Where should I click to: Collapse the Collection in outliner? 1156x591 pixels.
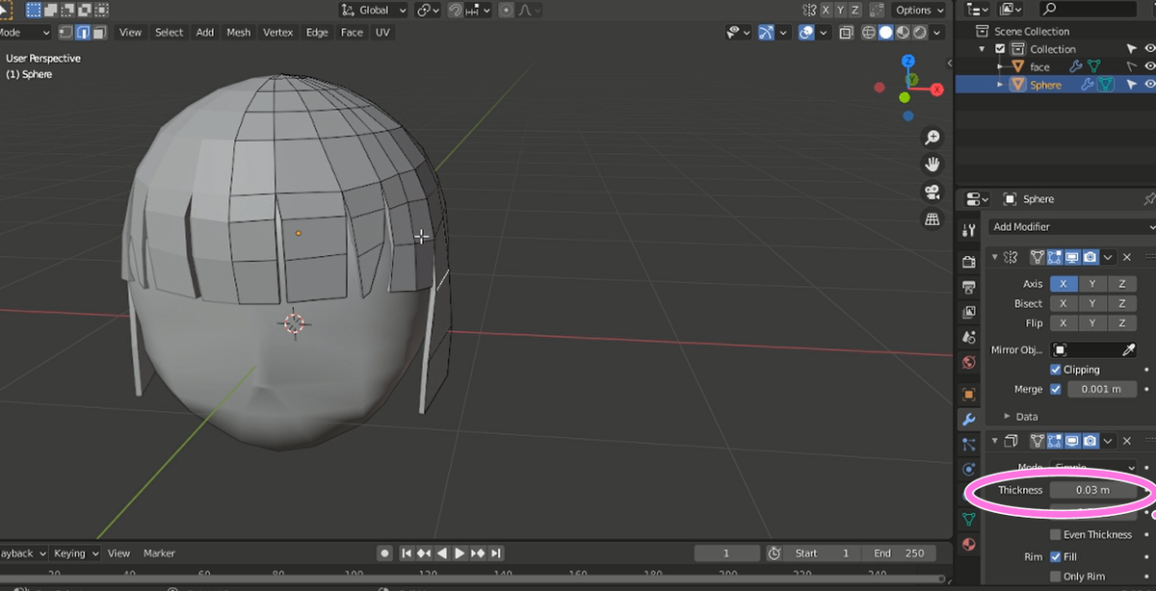pyautogui.click(x=983, y=49)
